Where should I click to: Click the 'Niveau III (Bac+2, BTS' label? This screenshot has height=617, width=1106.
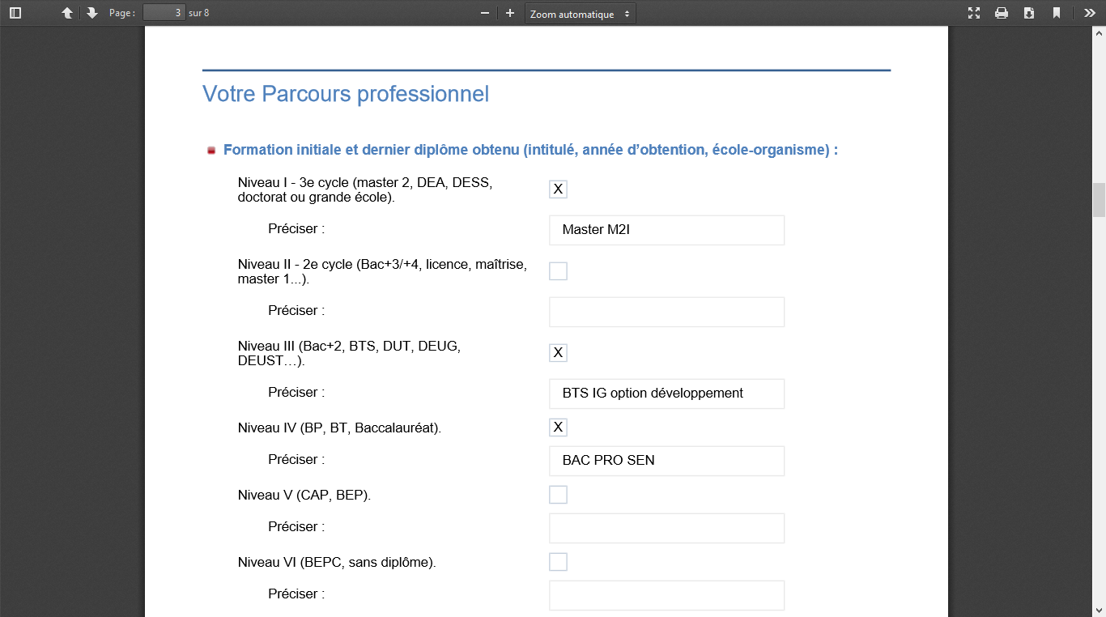coord(349,353)
